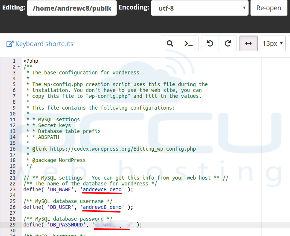Click the '<?php' text on line 1
The image size is (290, 236).
coord(31,61)
